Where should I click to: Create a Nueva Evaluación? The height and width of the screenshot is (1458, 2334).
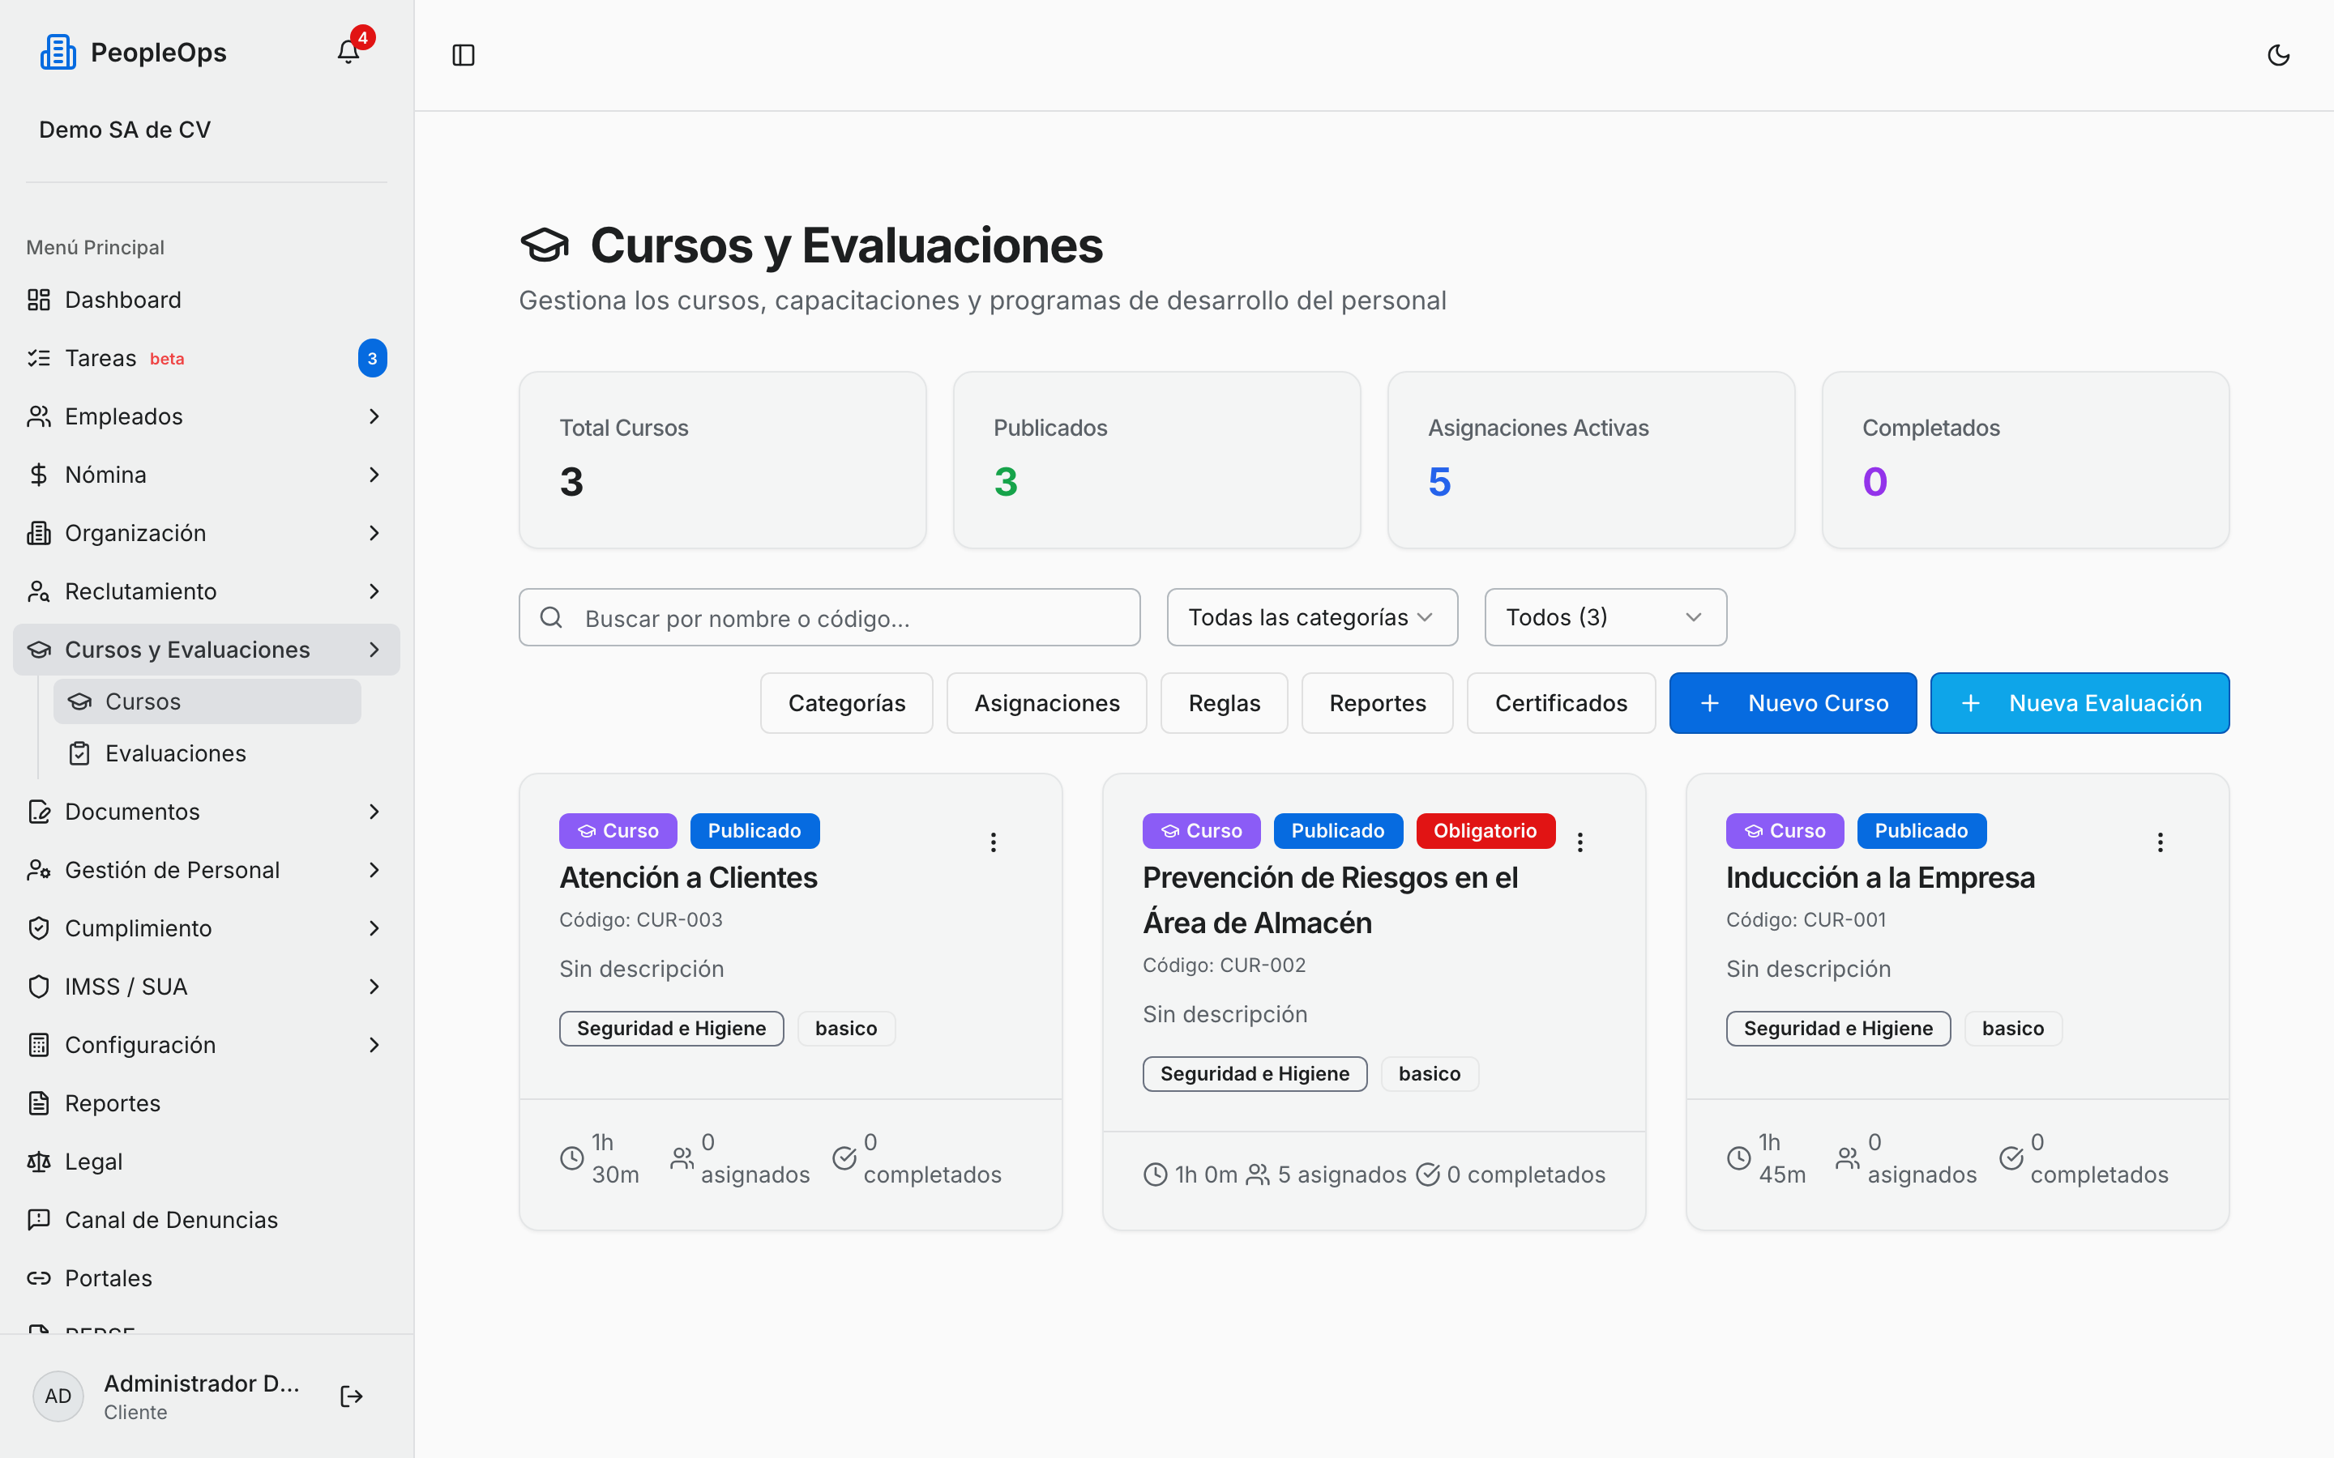2080,703
